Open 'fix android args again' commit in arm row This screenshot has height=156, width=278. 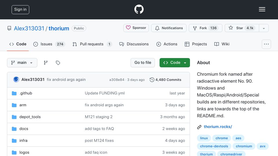click(x=104, y=105)
